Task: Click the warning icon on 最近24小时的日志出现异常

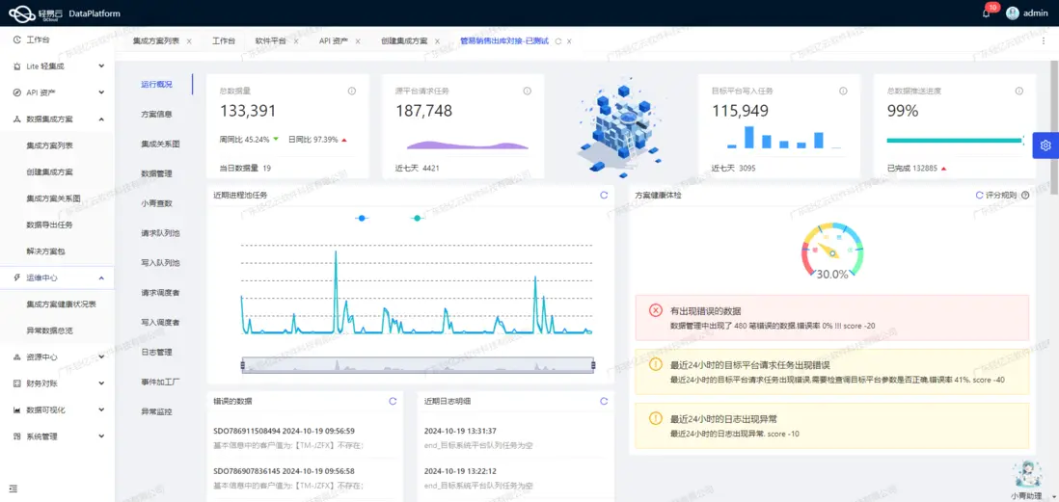Action: tap(655, 417)
